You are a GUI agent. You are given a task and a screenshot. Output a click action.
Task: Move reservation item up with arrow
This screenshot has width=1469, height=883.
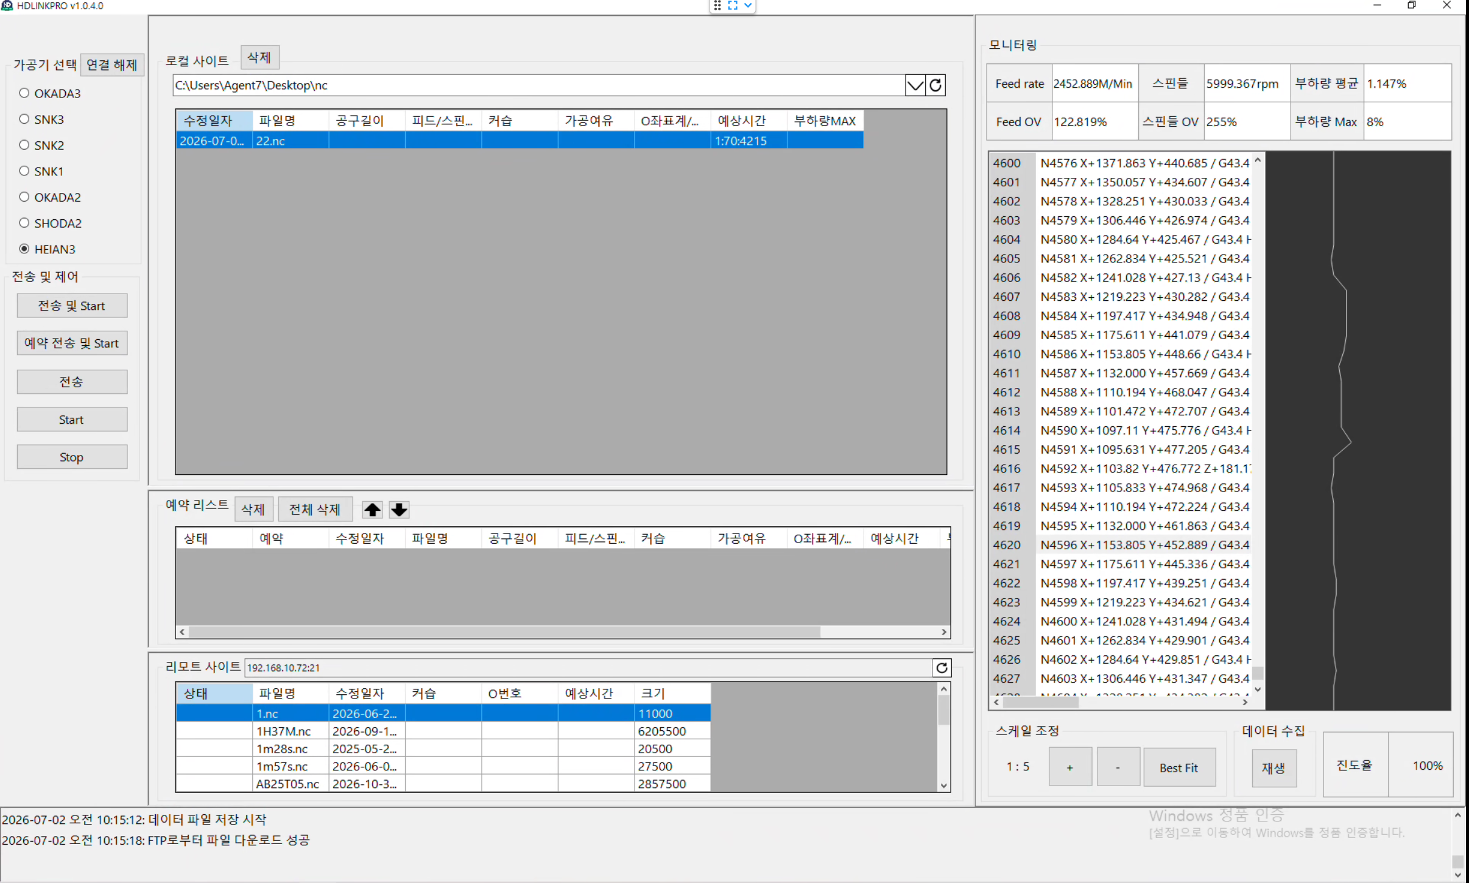tap(372, 510)
